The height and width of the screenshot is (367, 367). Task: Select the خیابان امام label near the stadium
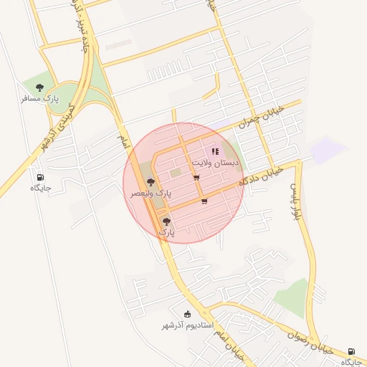pyautogui.click(x=229, y=345)
